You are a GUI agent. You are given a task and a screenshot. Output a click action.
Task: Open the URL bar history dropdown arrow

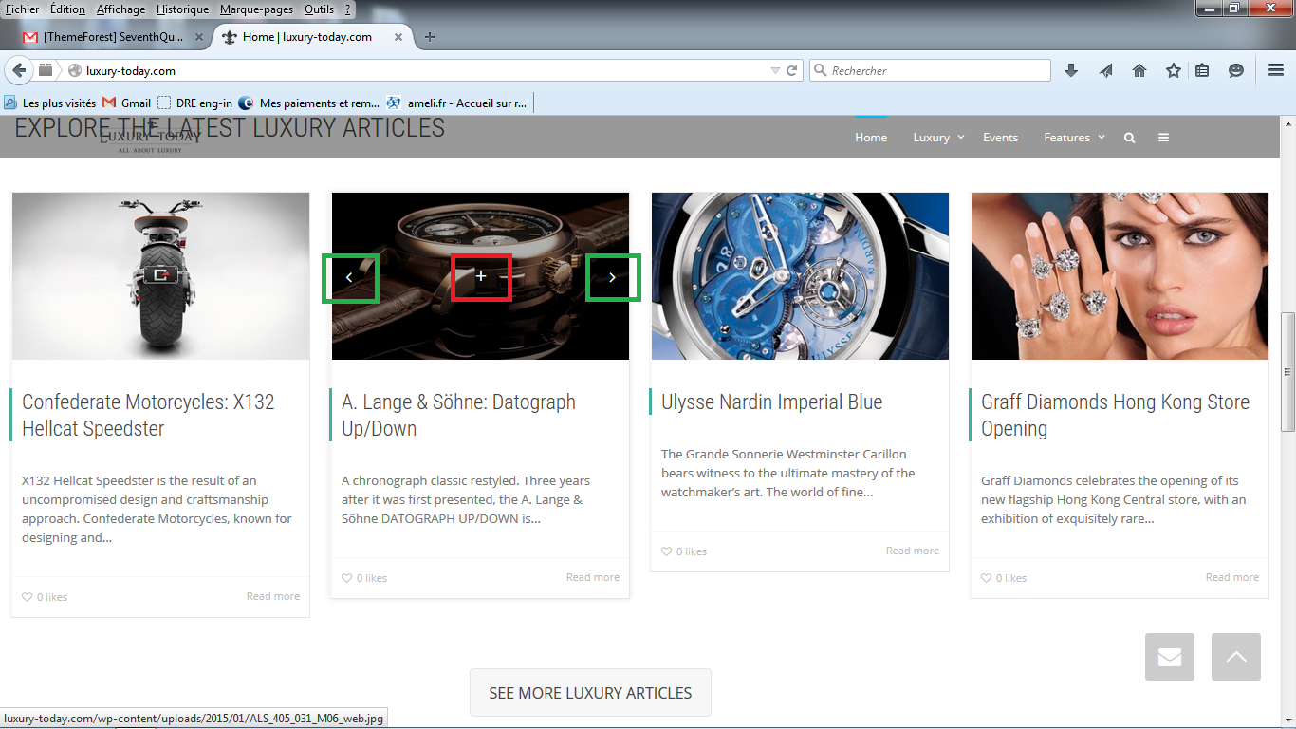pos(775,70)
